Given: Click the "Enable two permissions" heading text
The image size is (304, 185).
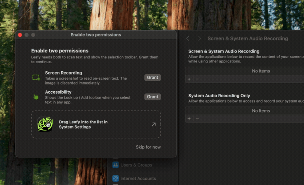Looking at the screenshot, I should pyautogui.click(x=60, y=51).
